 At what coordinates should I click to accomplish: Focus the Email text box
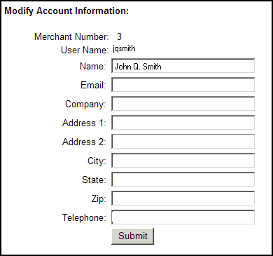[x=183, y=85]
